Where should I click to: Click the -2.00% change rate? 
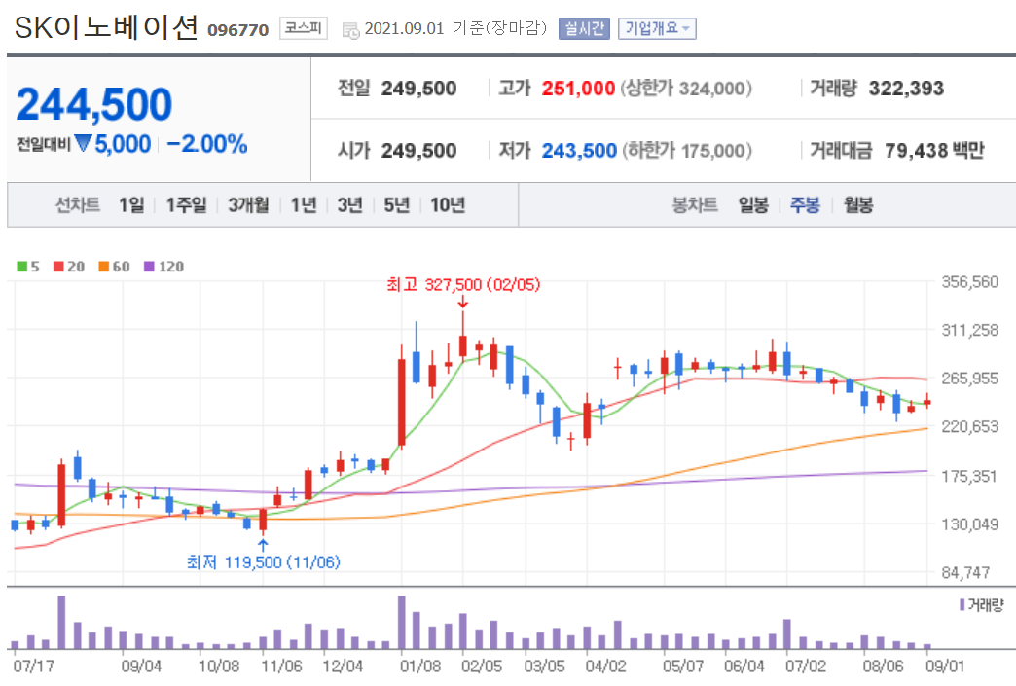[x=207, y=144]
